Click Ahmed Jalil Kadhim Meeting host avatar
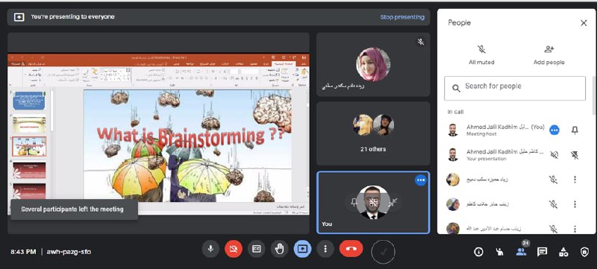 point(453,130)
